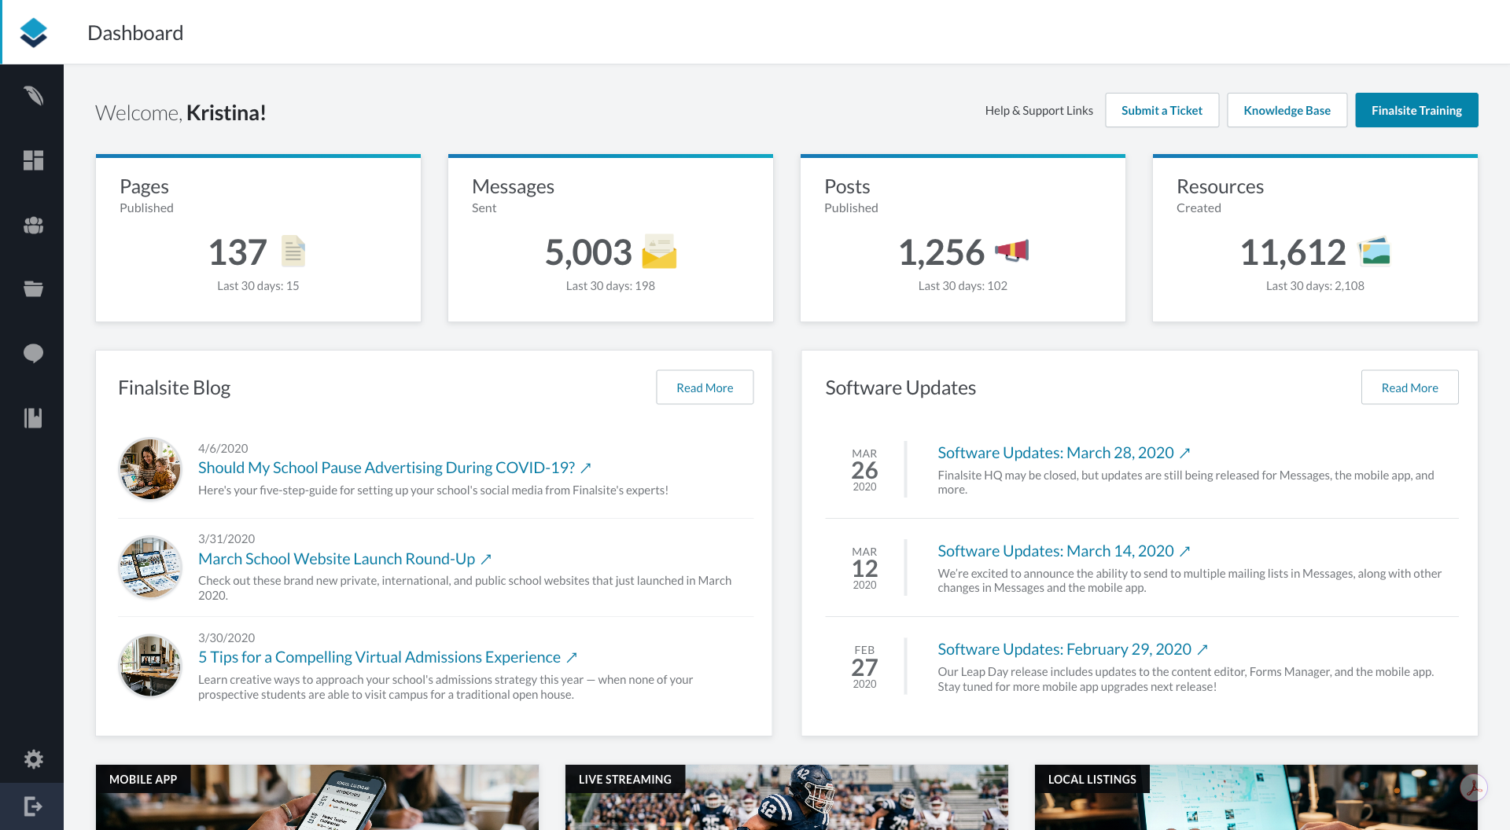
Task: Open Software Updates: March 28, 2020 link
Action: pos(1063,453)
